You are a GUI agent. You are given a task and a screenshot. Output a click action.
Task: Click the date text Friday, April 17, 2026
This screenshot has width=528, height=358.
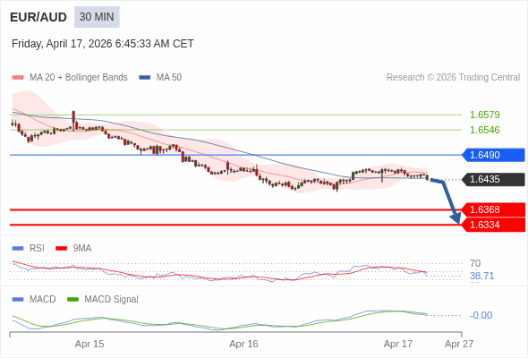(62, 44)
